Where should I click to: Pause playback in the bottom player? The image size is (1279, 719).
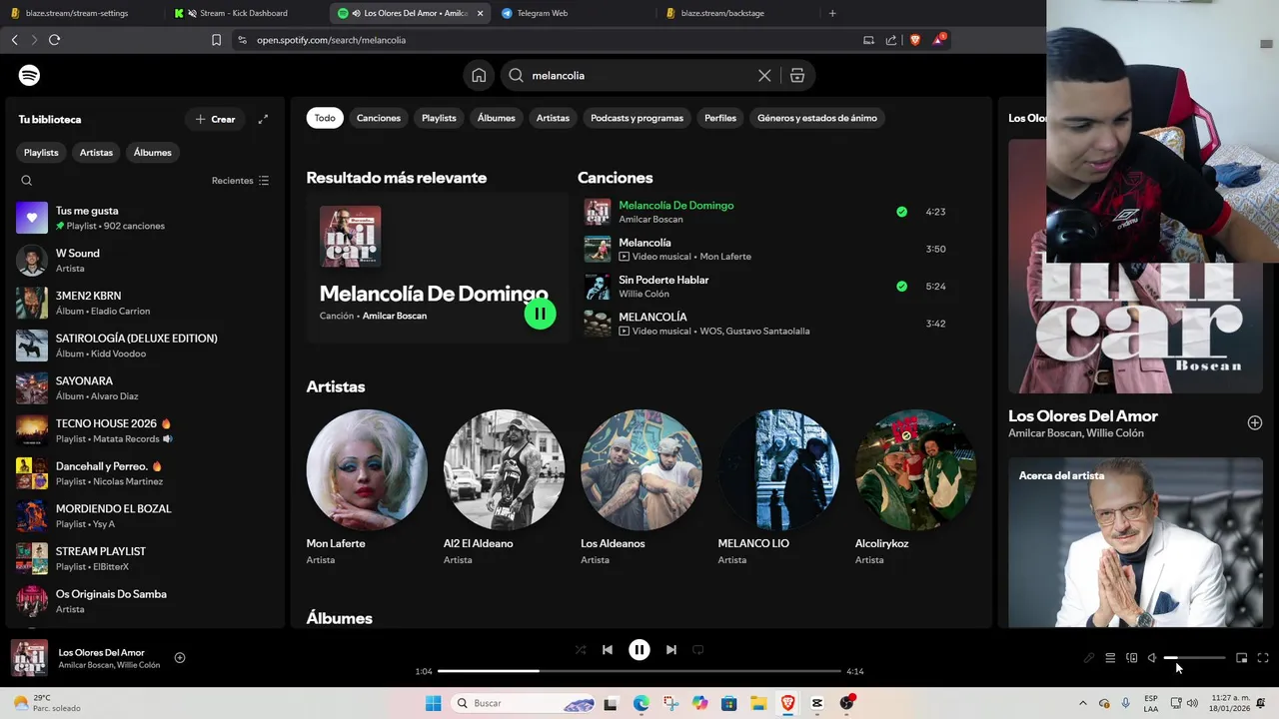(639, 649)
